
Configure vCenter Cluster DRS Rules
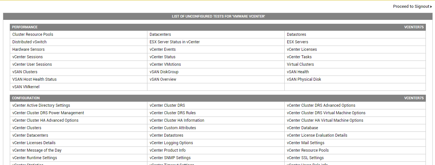point(172,113)
